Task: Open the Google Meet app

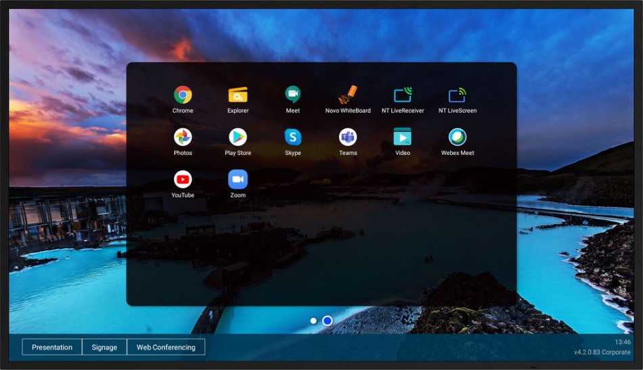Action: (x=292, y=95)
